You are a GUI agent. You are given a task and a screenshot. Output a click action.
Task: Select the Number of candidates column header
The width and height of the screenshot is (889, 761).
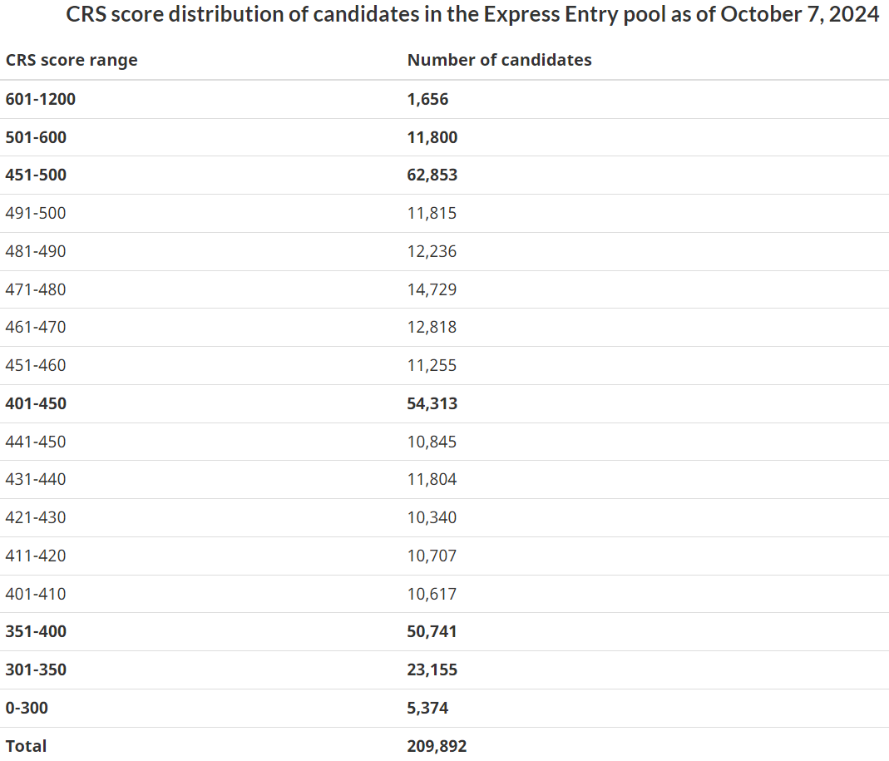pos(499,60)
